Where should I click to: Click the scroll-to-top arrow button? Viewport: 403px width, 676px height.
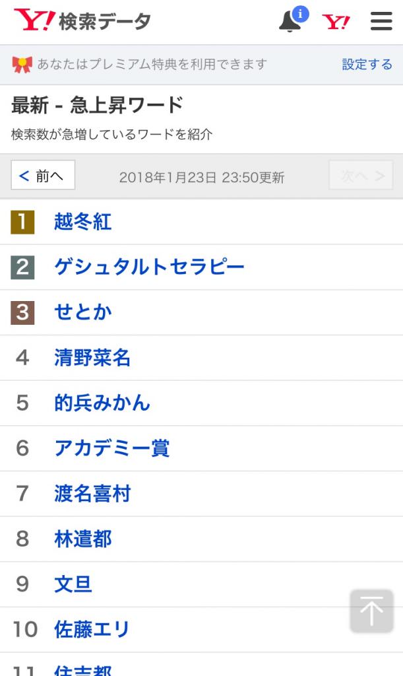[371, 611]
